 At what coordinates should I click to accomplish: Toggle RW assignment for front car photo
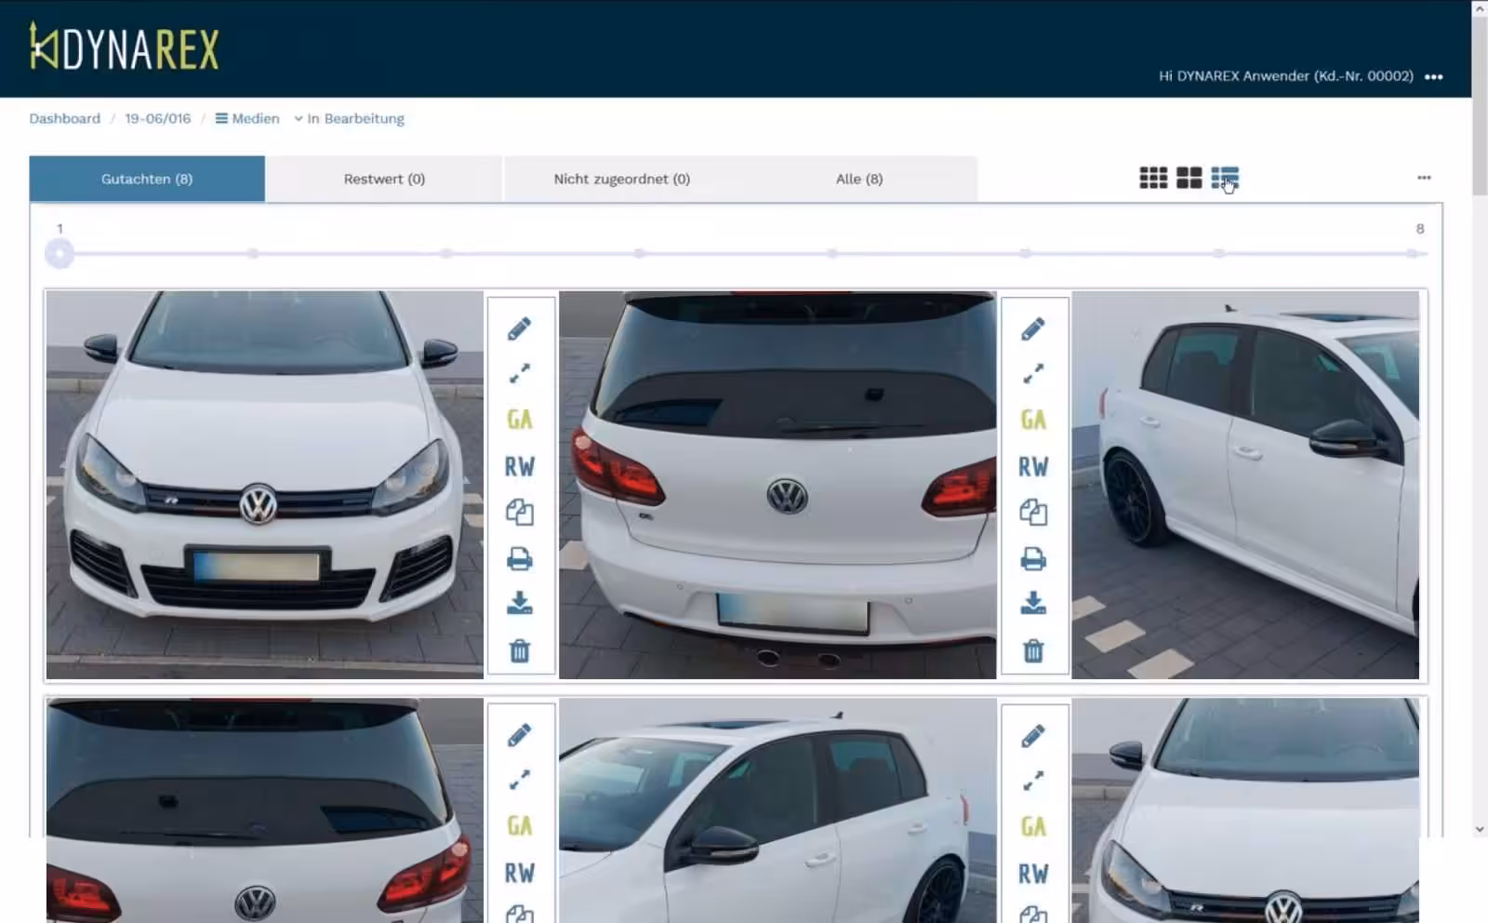(x=519, y=466)
